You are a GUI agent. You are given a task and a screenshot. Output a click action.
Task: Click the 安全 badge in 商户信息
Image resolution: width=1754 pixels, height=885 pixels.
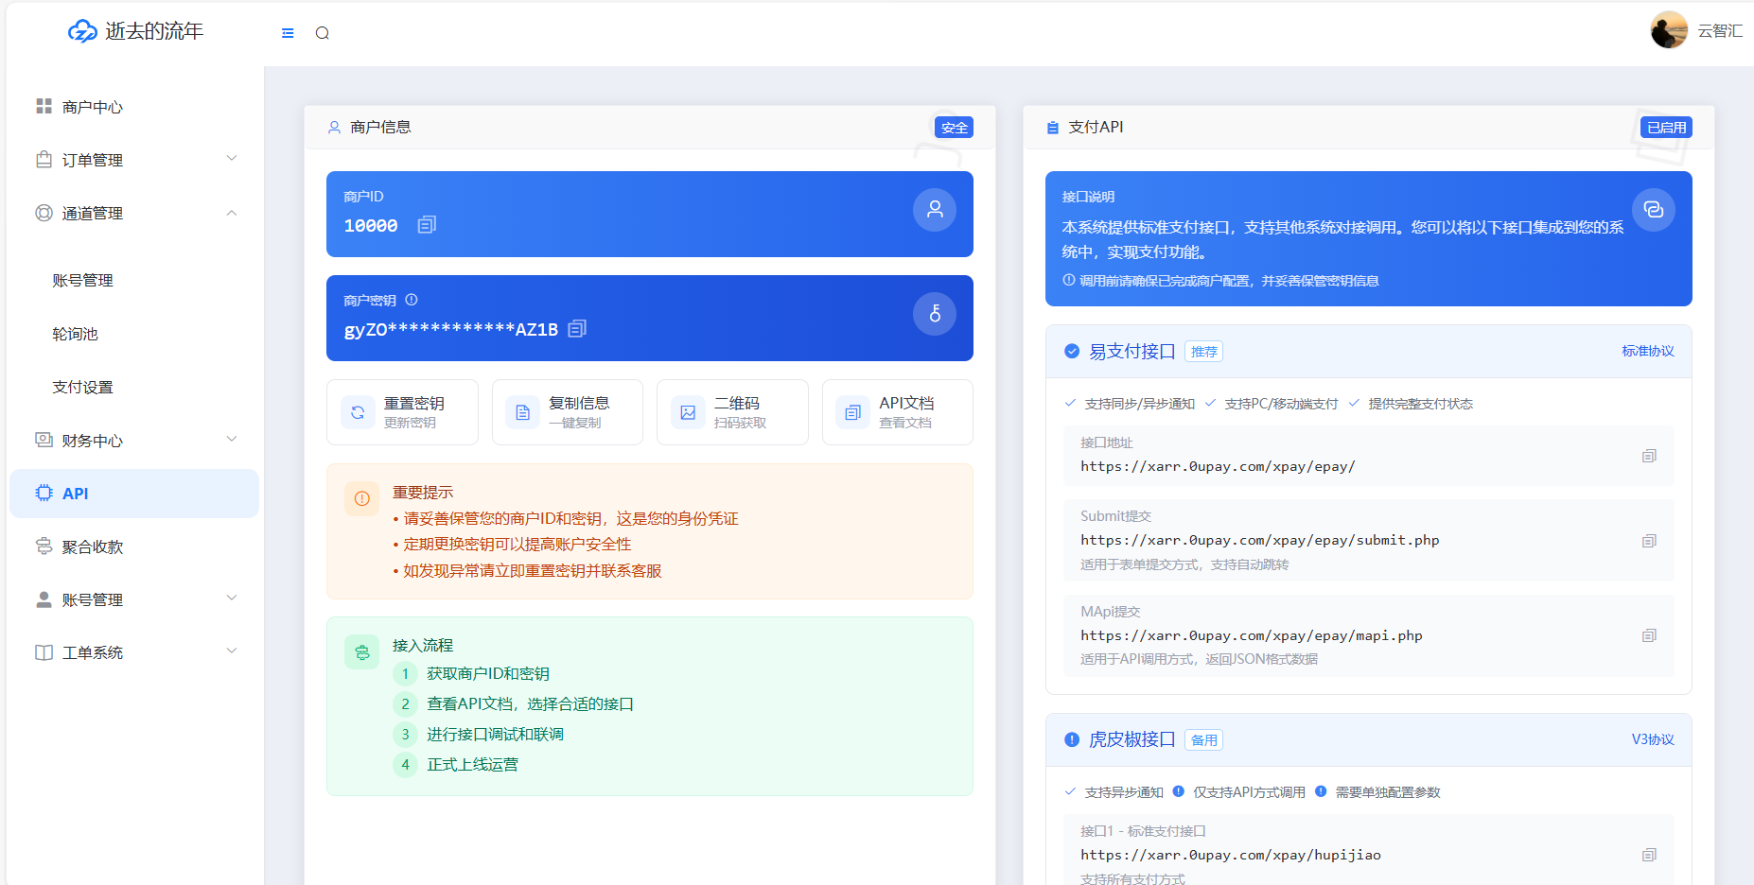[x=954, y=128]
